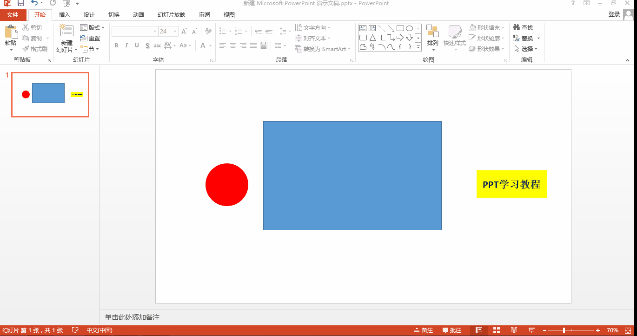This screenshot has width=637, height=336.
Task: Toggle Normal view button in status bar
Action: click(x=479, y=330)
